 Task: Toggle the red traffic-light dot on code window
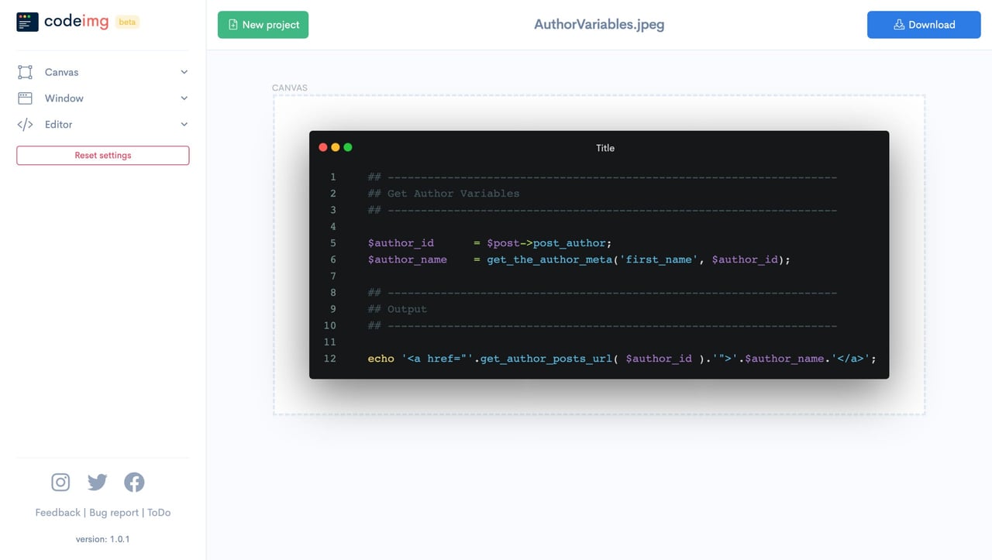click(x=323, y=146)
